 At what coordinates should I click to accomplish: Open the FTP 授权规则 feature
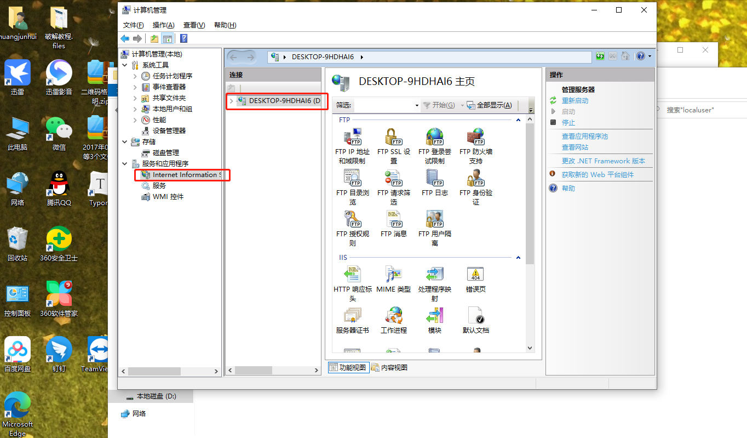pos(353,228)
